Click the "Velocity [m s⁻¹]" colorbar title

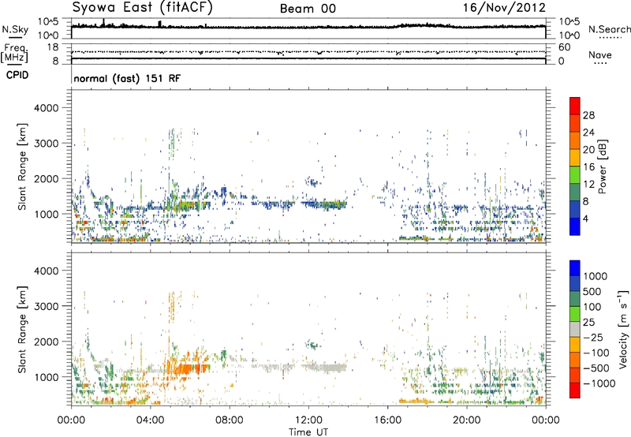(x=623, y=329)
